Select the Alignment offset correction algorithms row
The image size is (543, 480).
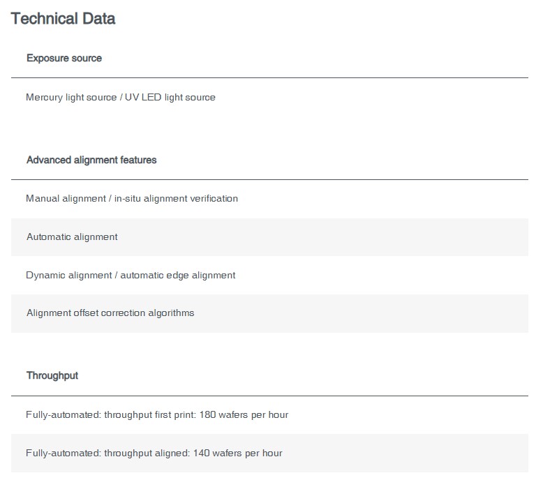tap(269, 313)
